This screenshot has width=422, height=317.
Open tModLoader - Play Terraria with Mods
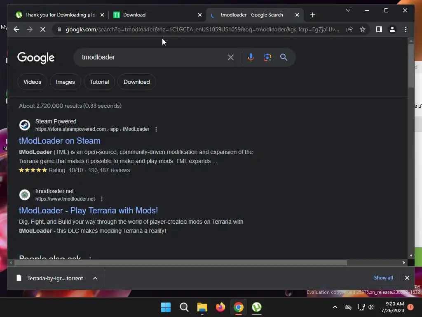tap(88, 210)
